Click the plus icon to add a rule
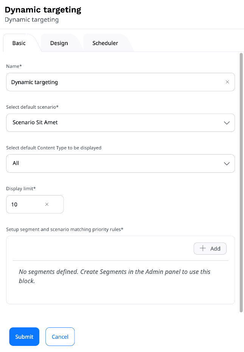The height and width of the screenshot is (352, 244). click(x=203, y=249)
